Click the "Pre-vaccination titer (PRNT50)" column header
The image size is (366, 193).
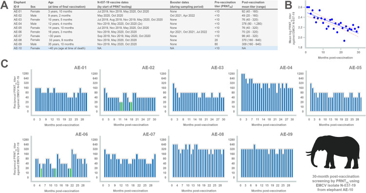pyautogui.click(x=225, y=5)
